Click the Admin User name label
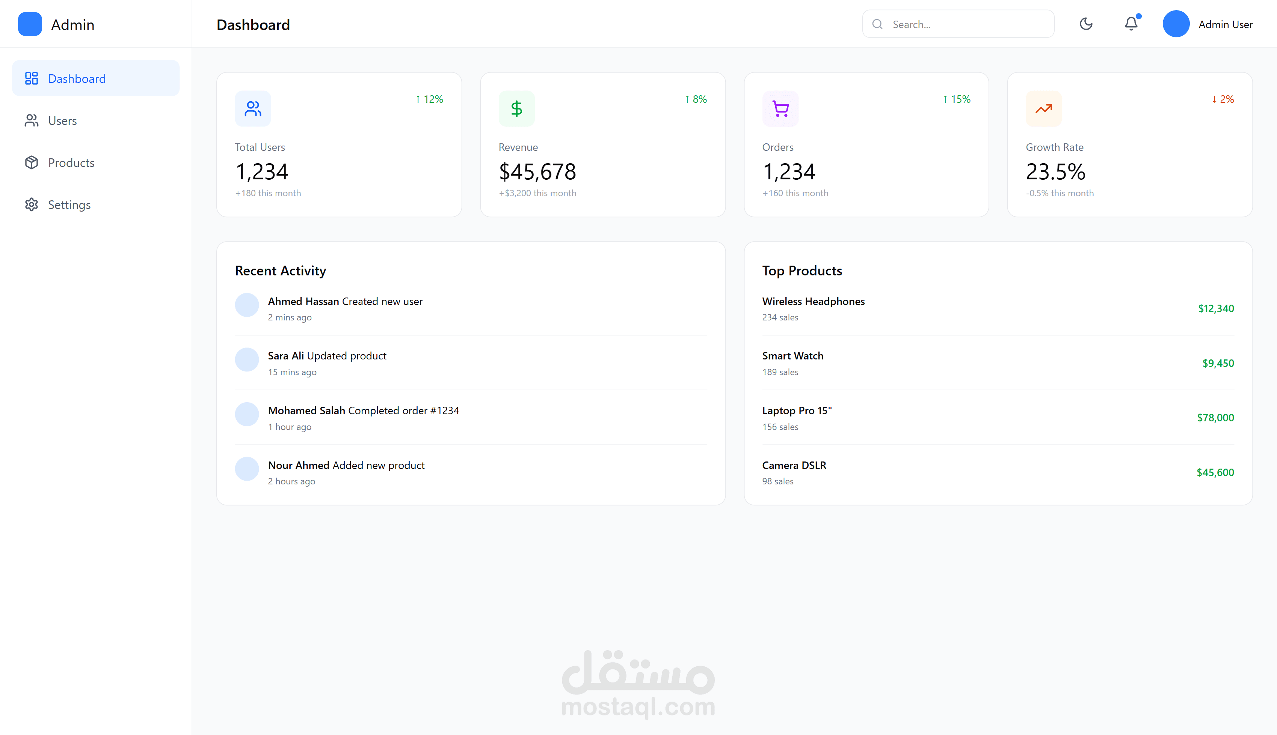 1225,24
